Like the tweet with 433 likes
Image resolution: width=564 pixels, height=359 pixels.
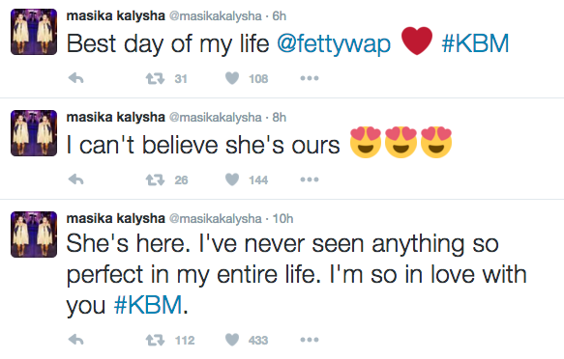(x=232, y=340)
